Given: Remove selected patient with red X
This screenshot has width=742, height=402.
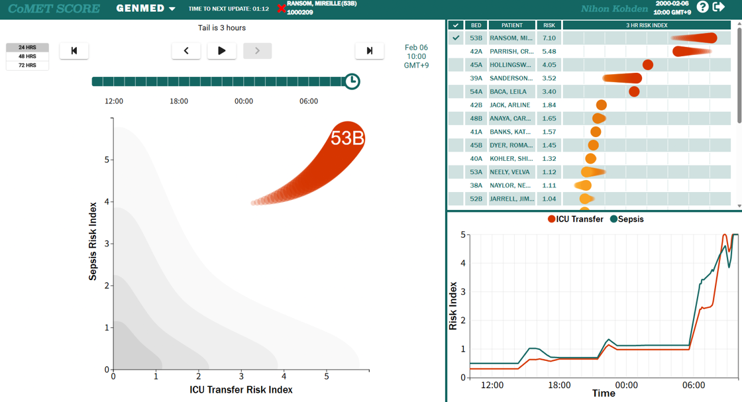Looking at the screenshot, I should pos(281,9).
